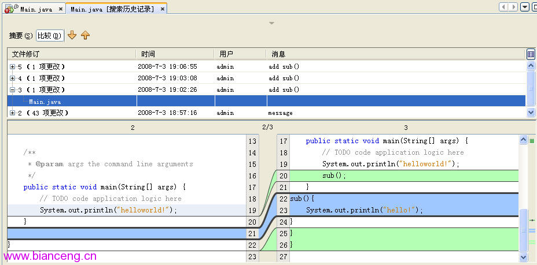This screenshot has height=265, width=537.
Task: Expand revision 2 (43 项更改)
Action: [12, 113]
